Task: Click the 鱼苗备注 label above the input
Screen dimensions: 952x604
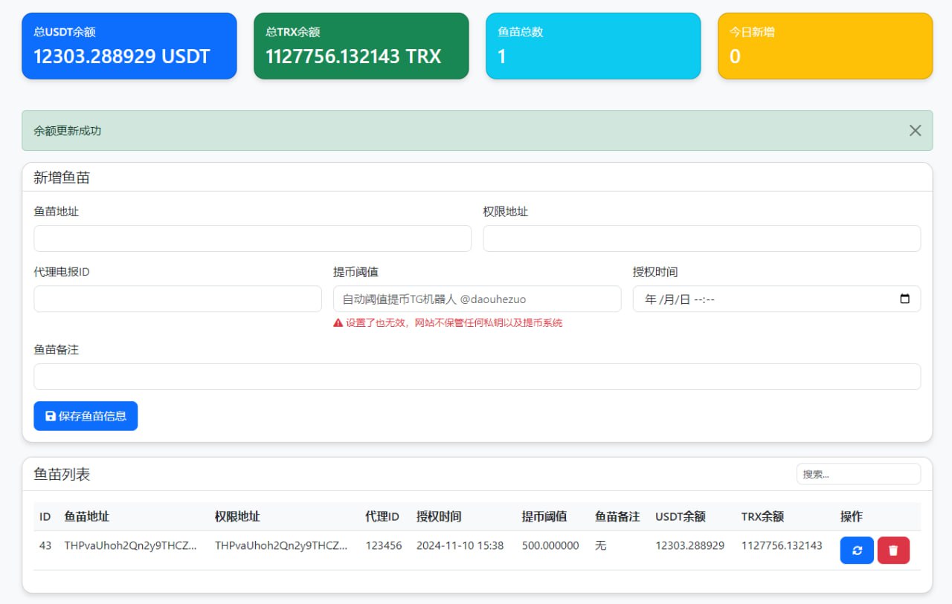Action: (x=56, y=349)
